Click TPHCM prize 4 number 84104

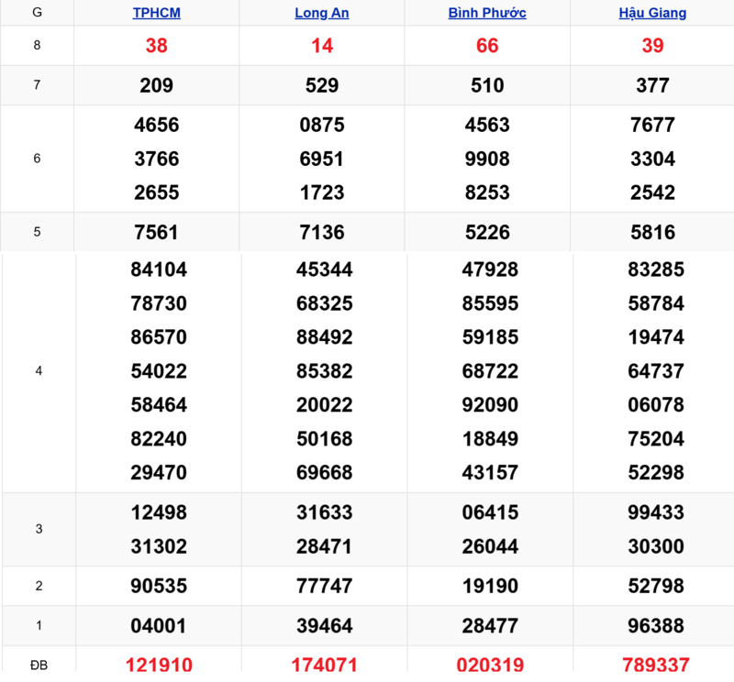[x=159, y=269]
